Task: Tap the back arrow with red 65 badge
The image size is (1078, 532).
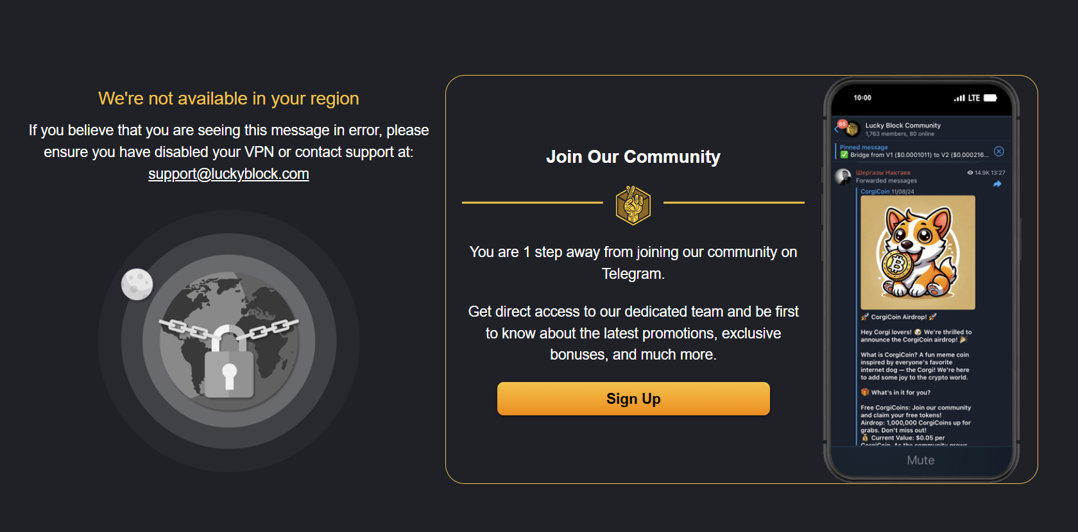Action: [839, 126]
